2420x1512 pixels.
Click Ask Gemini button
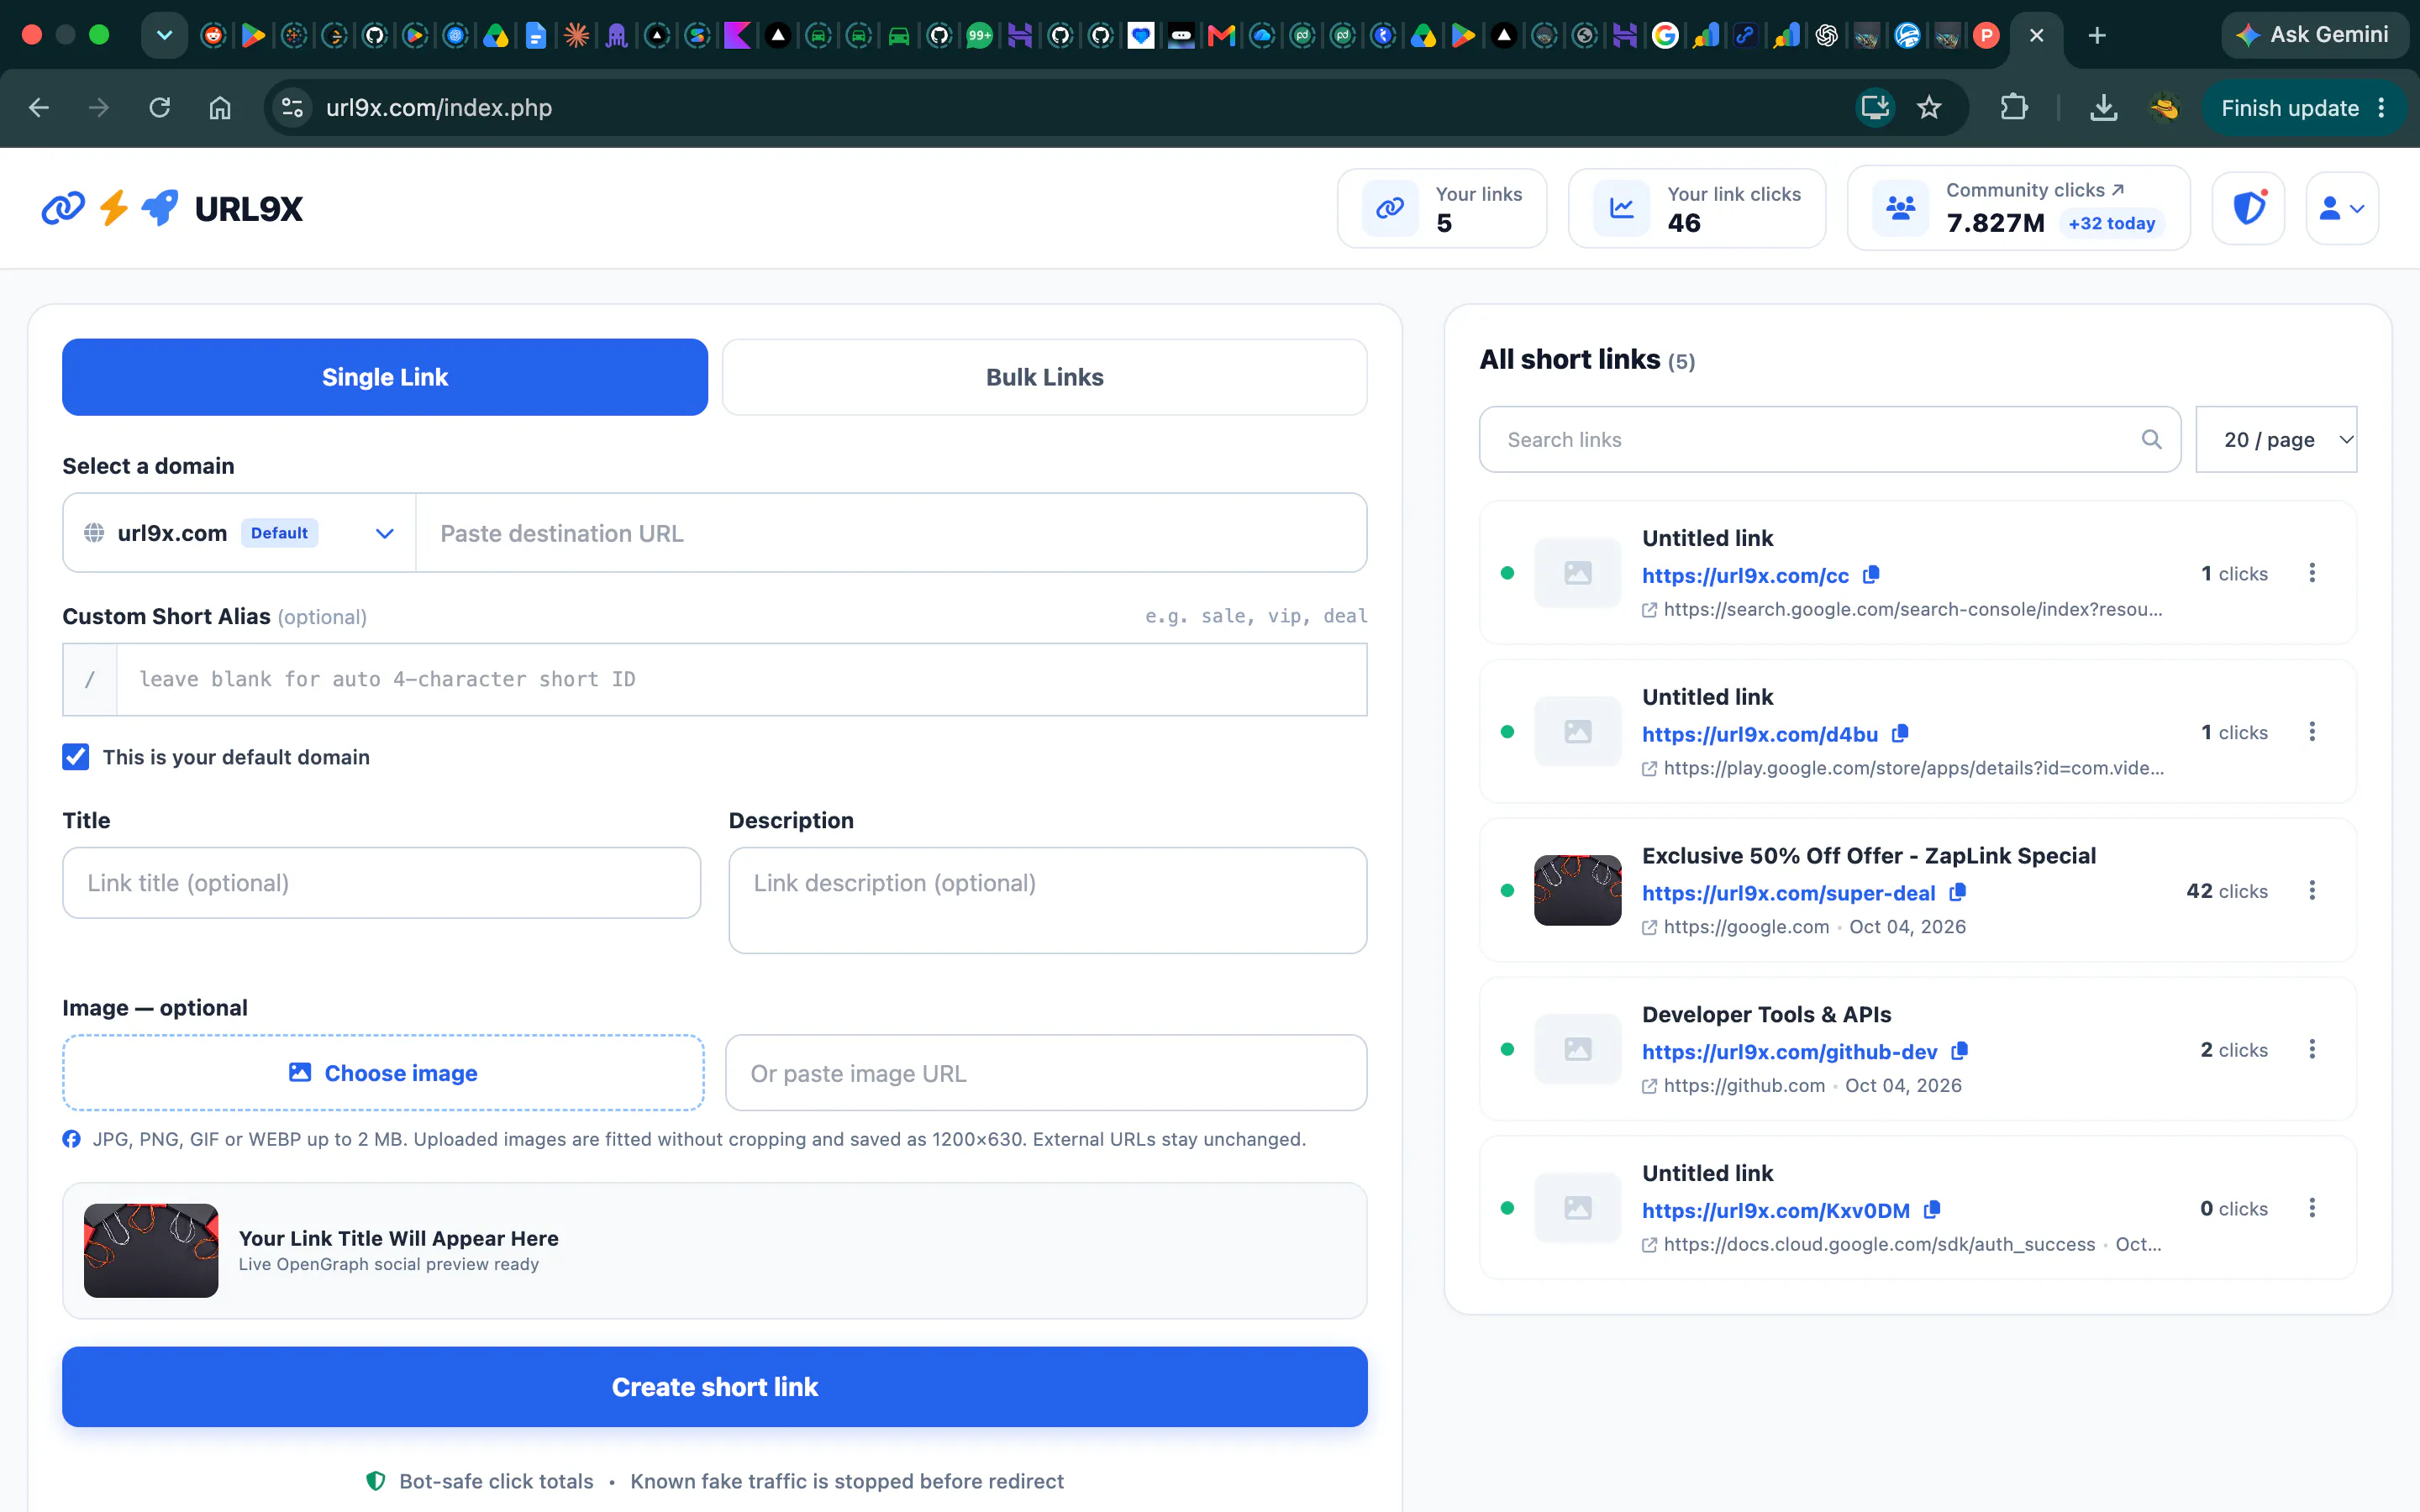2313,35
